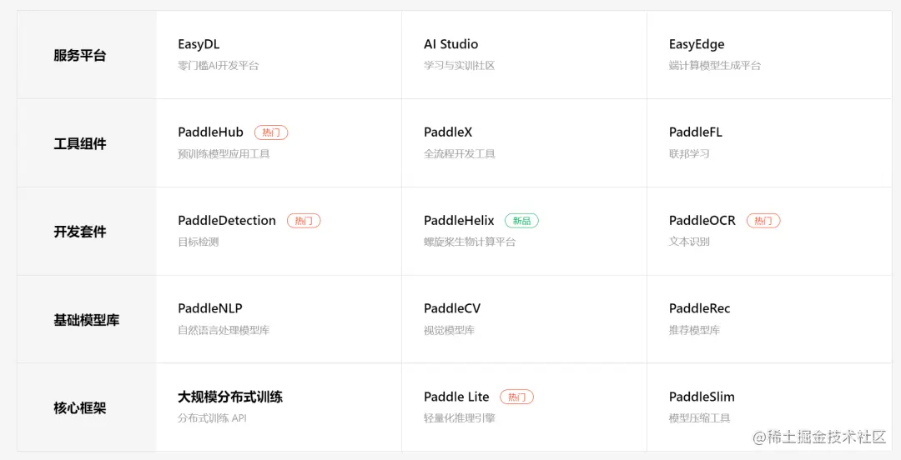Open 大规模分布式训练 entry

coord(230,397)
